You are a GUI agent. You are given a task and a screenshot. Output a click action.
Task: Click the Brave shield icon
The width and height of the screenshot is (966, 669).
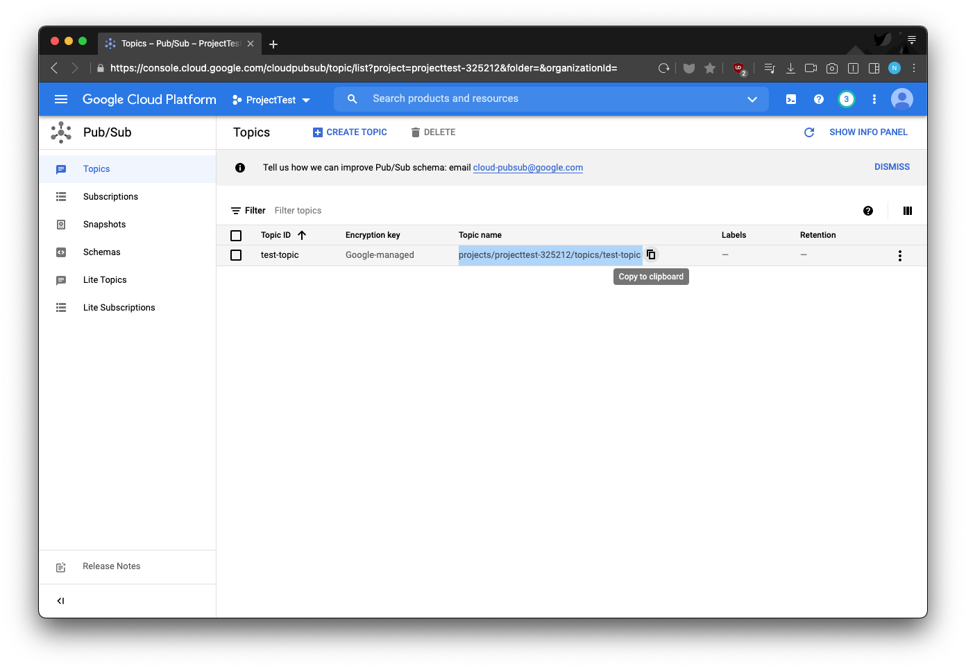point(689,68)
